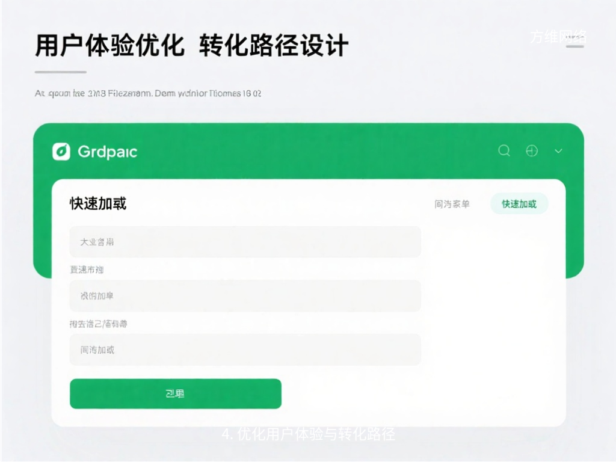Viewport: 616px width, 462px height.
Task: Click the magnifier to start searching
Action: click(x=504, y=151)
